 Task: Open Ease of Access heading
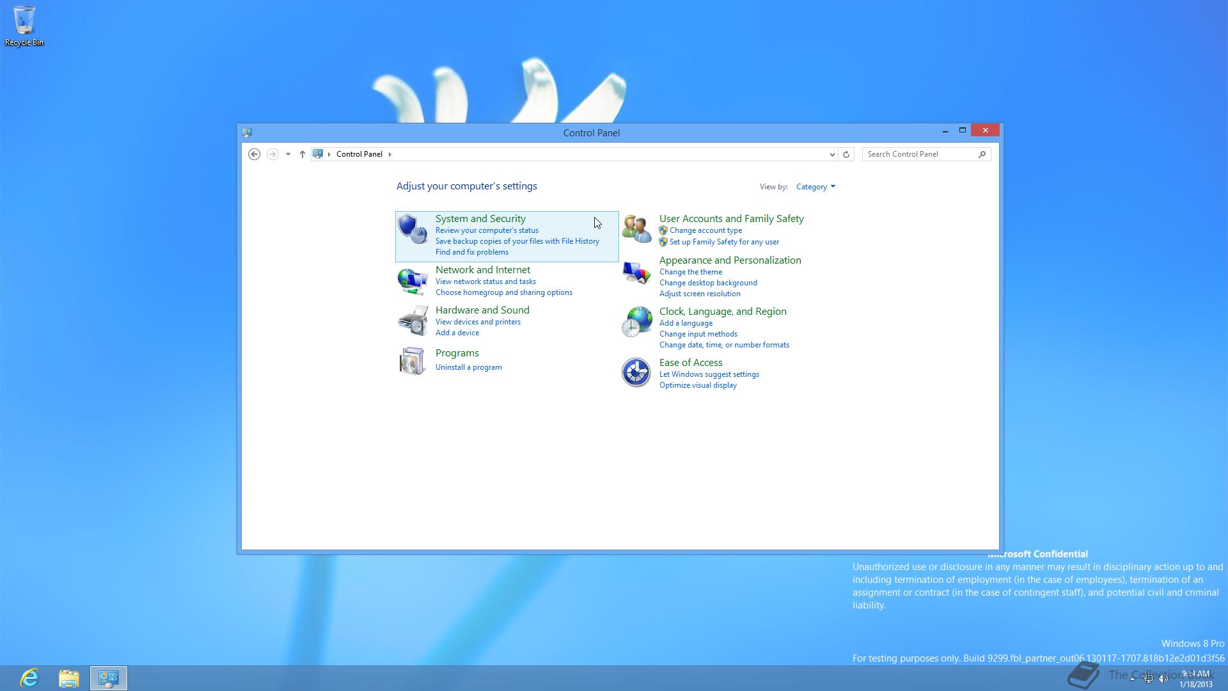(x=691, y=363)
